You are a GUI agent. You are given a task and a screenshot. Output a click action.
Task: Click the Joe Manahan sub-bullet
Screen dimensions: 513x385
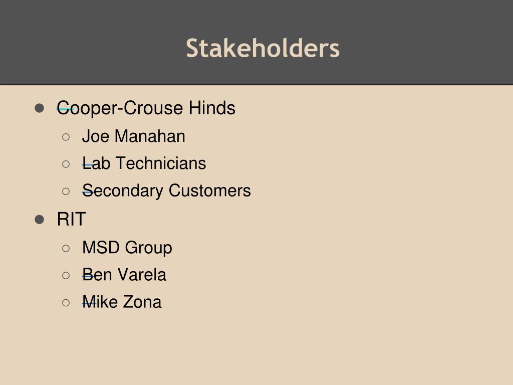[x=133, y=136]
